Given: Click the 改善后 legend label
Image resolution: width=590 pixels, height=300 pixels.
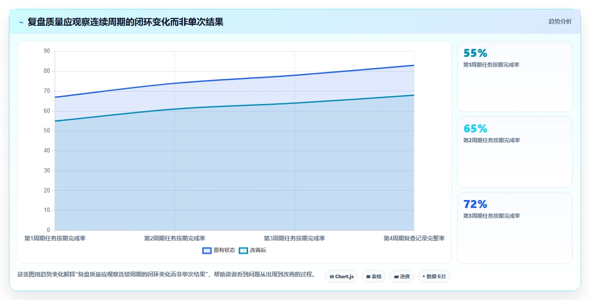Looking at the screenshot, I should 258,250.
